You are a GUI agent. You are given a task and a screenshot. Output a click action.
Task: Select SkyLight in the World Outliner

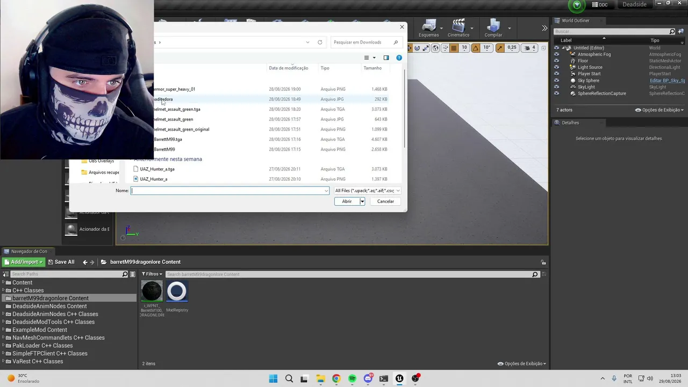[x=586, y=87]
